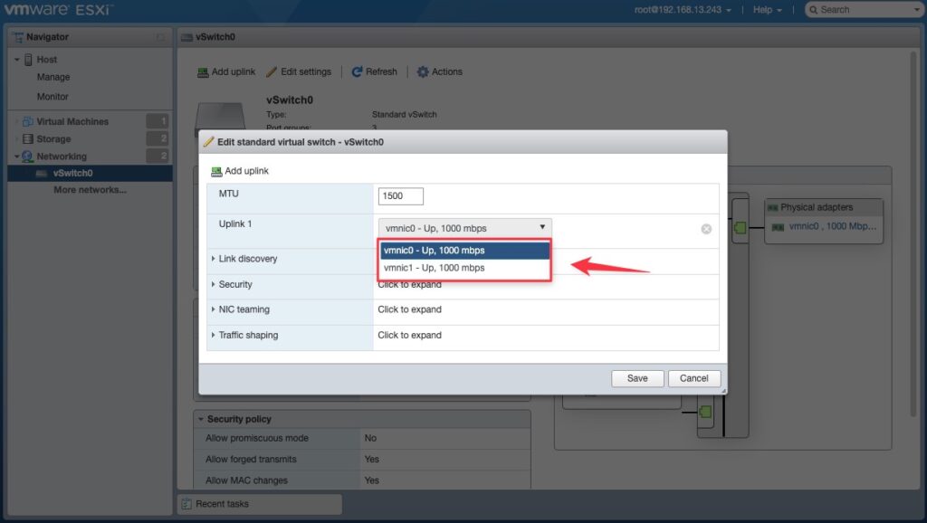Select Storage in the Navigator
The height and width of the screenshot is (523, 927).
coord(53,139)
